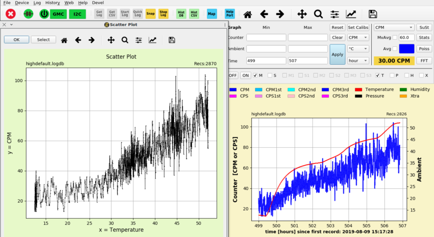Click the Hist CSV toolbar icon

(194, 14)
